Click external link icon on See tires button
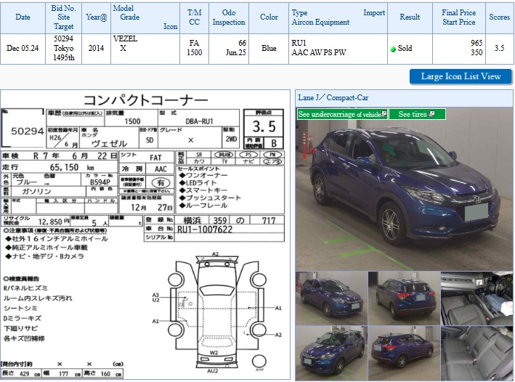The image size is (515, 382). 431,113
